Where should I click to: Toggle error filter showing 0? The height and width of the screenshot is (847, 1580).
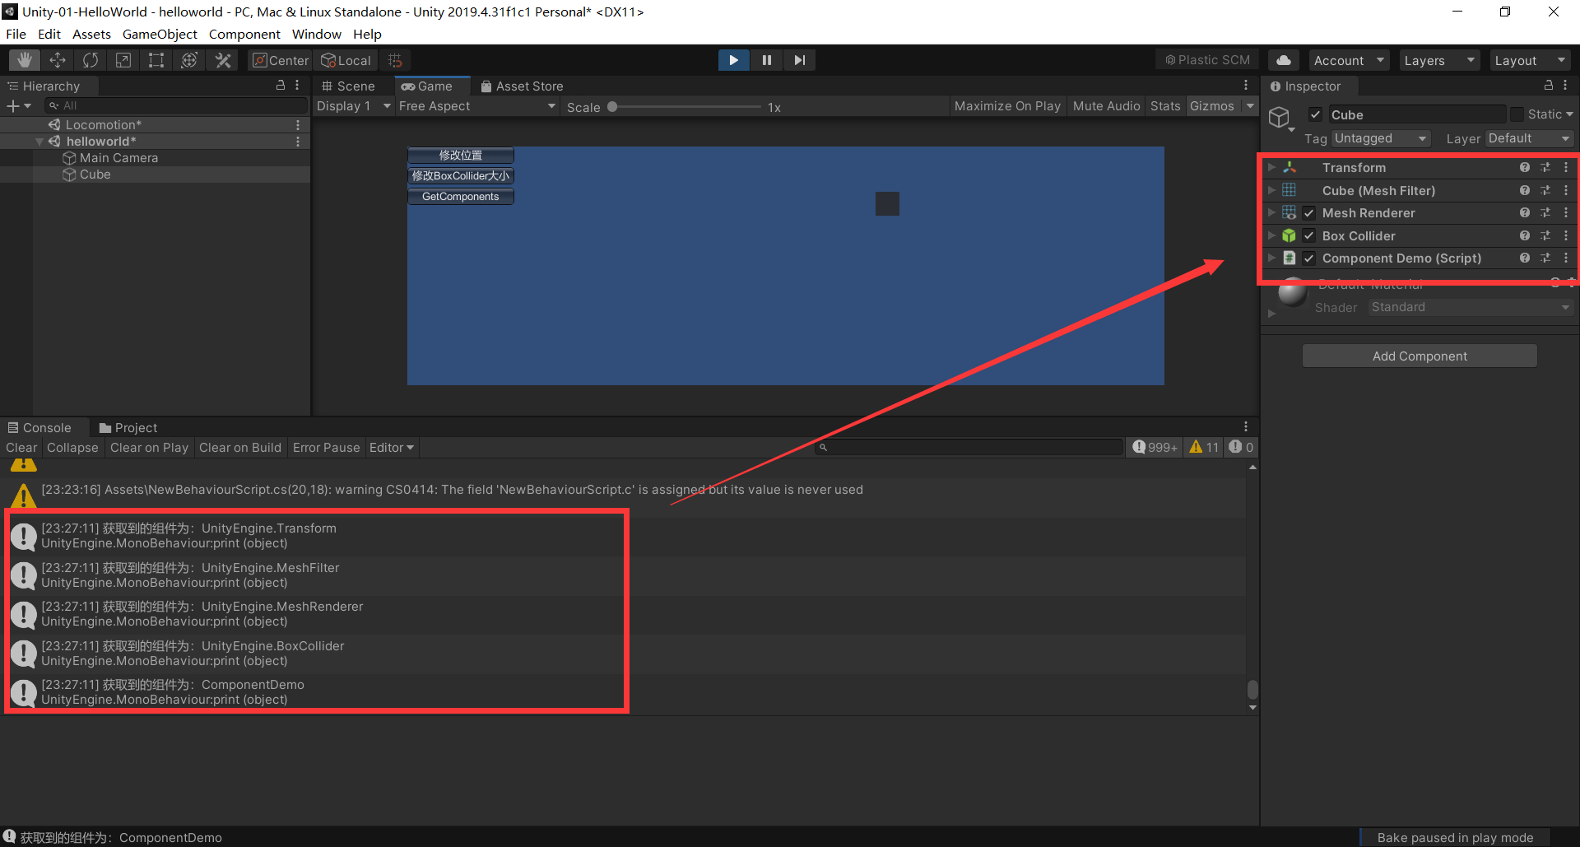(1242, 447)
